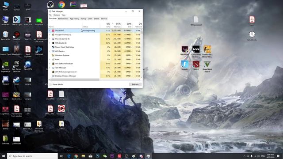Screen dimensions: 283x159
Task: Switch to the Services tab
Action: pyautogui.click(x=104, y=19)
